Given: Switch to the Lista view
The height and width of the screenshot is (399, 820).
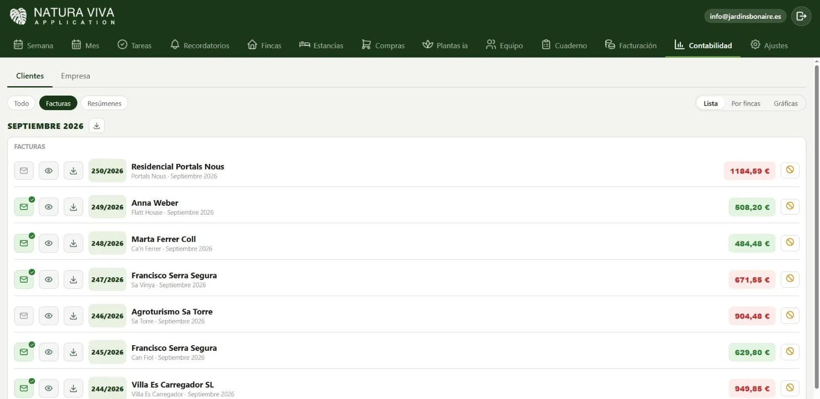Looking at the screenshot, I should 711,103.
